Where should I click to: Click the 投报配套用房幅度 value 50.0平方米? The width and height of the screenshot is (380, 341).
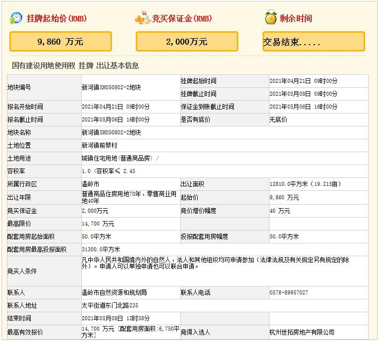pos(284,236)
